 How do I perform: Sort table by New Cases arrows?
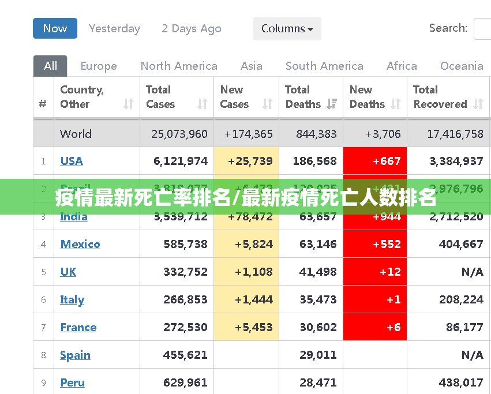click(x=267, y=104)
